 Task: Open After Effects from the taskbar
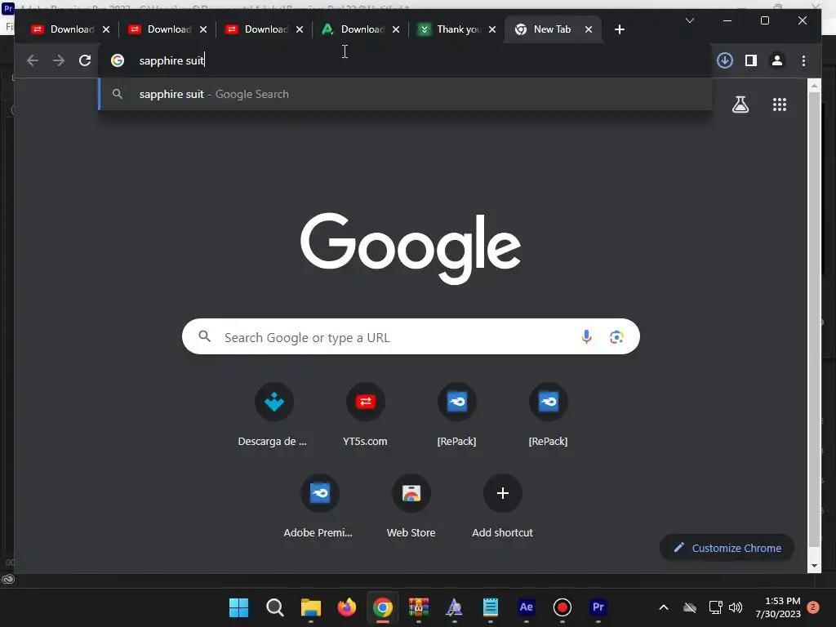coord(527,607)
